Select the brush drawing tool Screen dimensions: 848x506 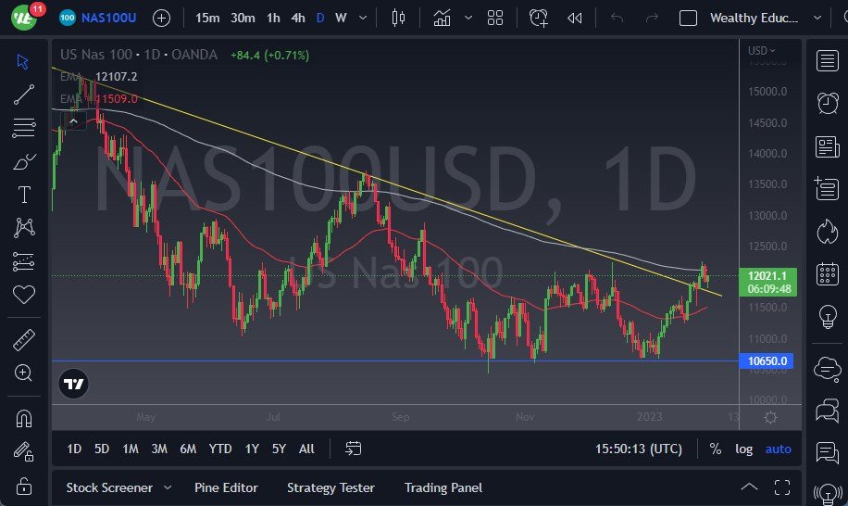tap(24, 161)
